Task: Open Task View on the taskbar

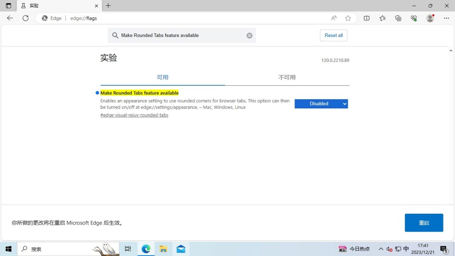Action: (128, 249)
